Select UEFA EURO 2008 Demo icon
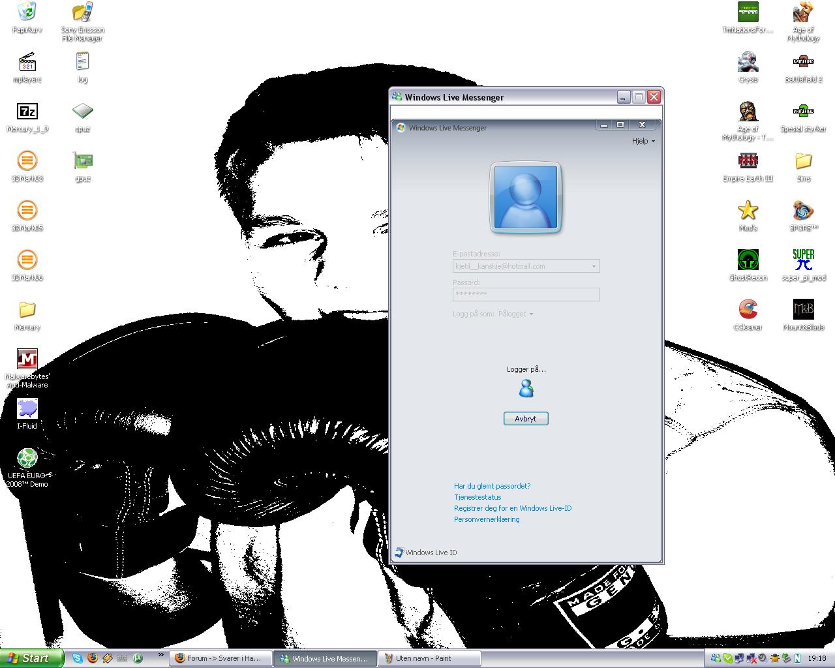The height and width of the screenshot is (668, 835). tap(27, 468)
